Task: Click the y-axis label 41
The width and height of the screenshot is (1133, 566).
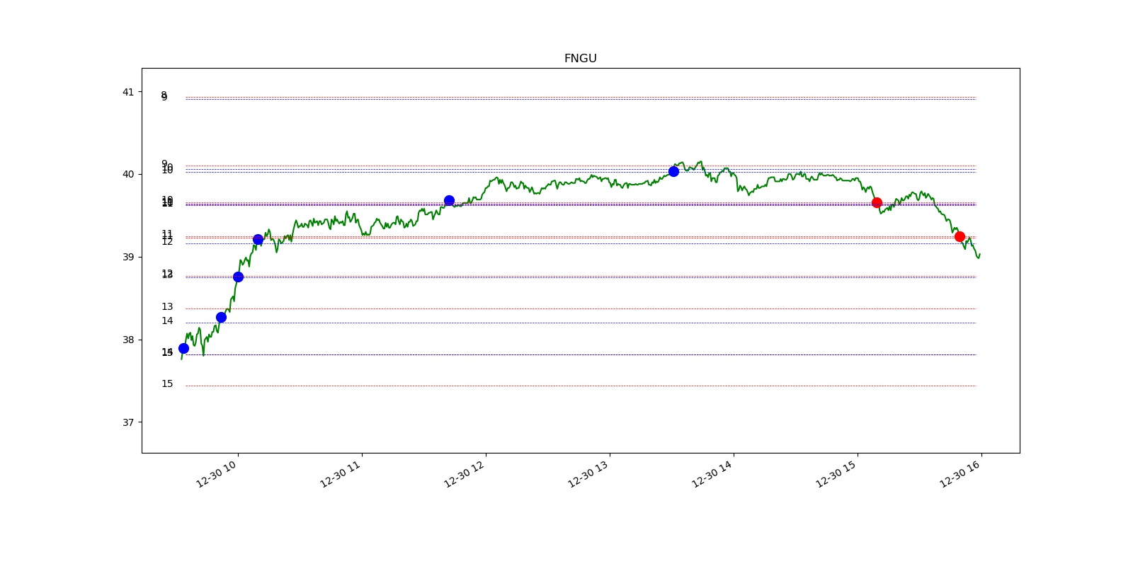Action: [127, 92]
